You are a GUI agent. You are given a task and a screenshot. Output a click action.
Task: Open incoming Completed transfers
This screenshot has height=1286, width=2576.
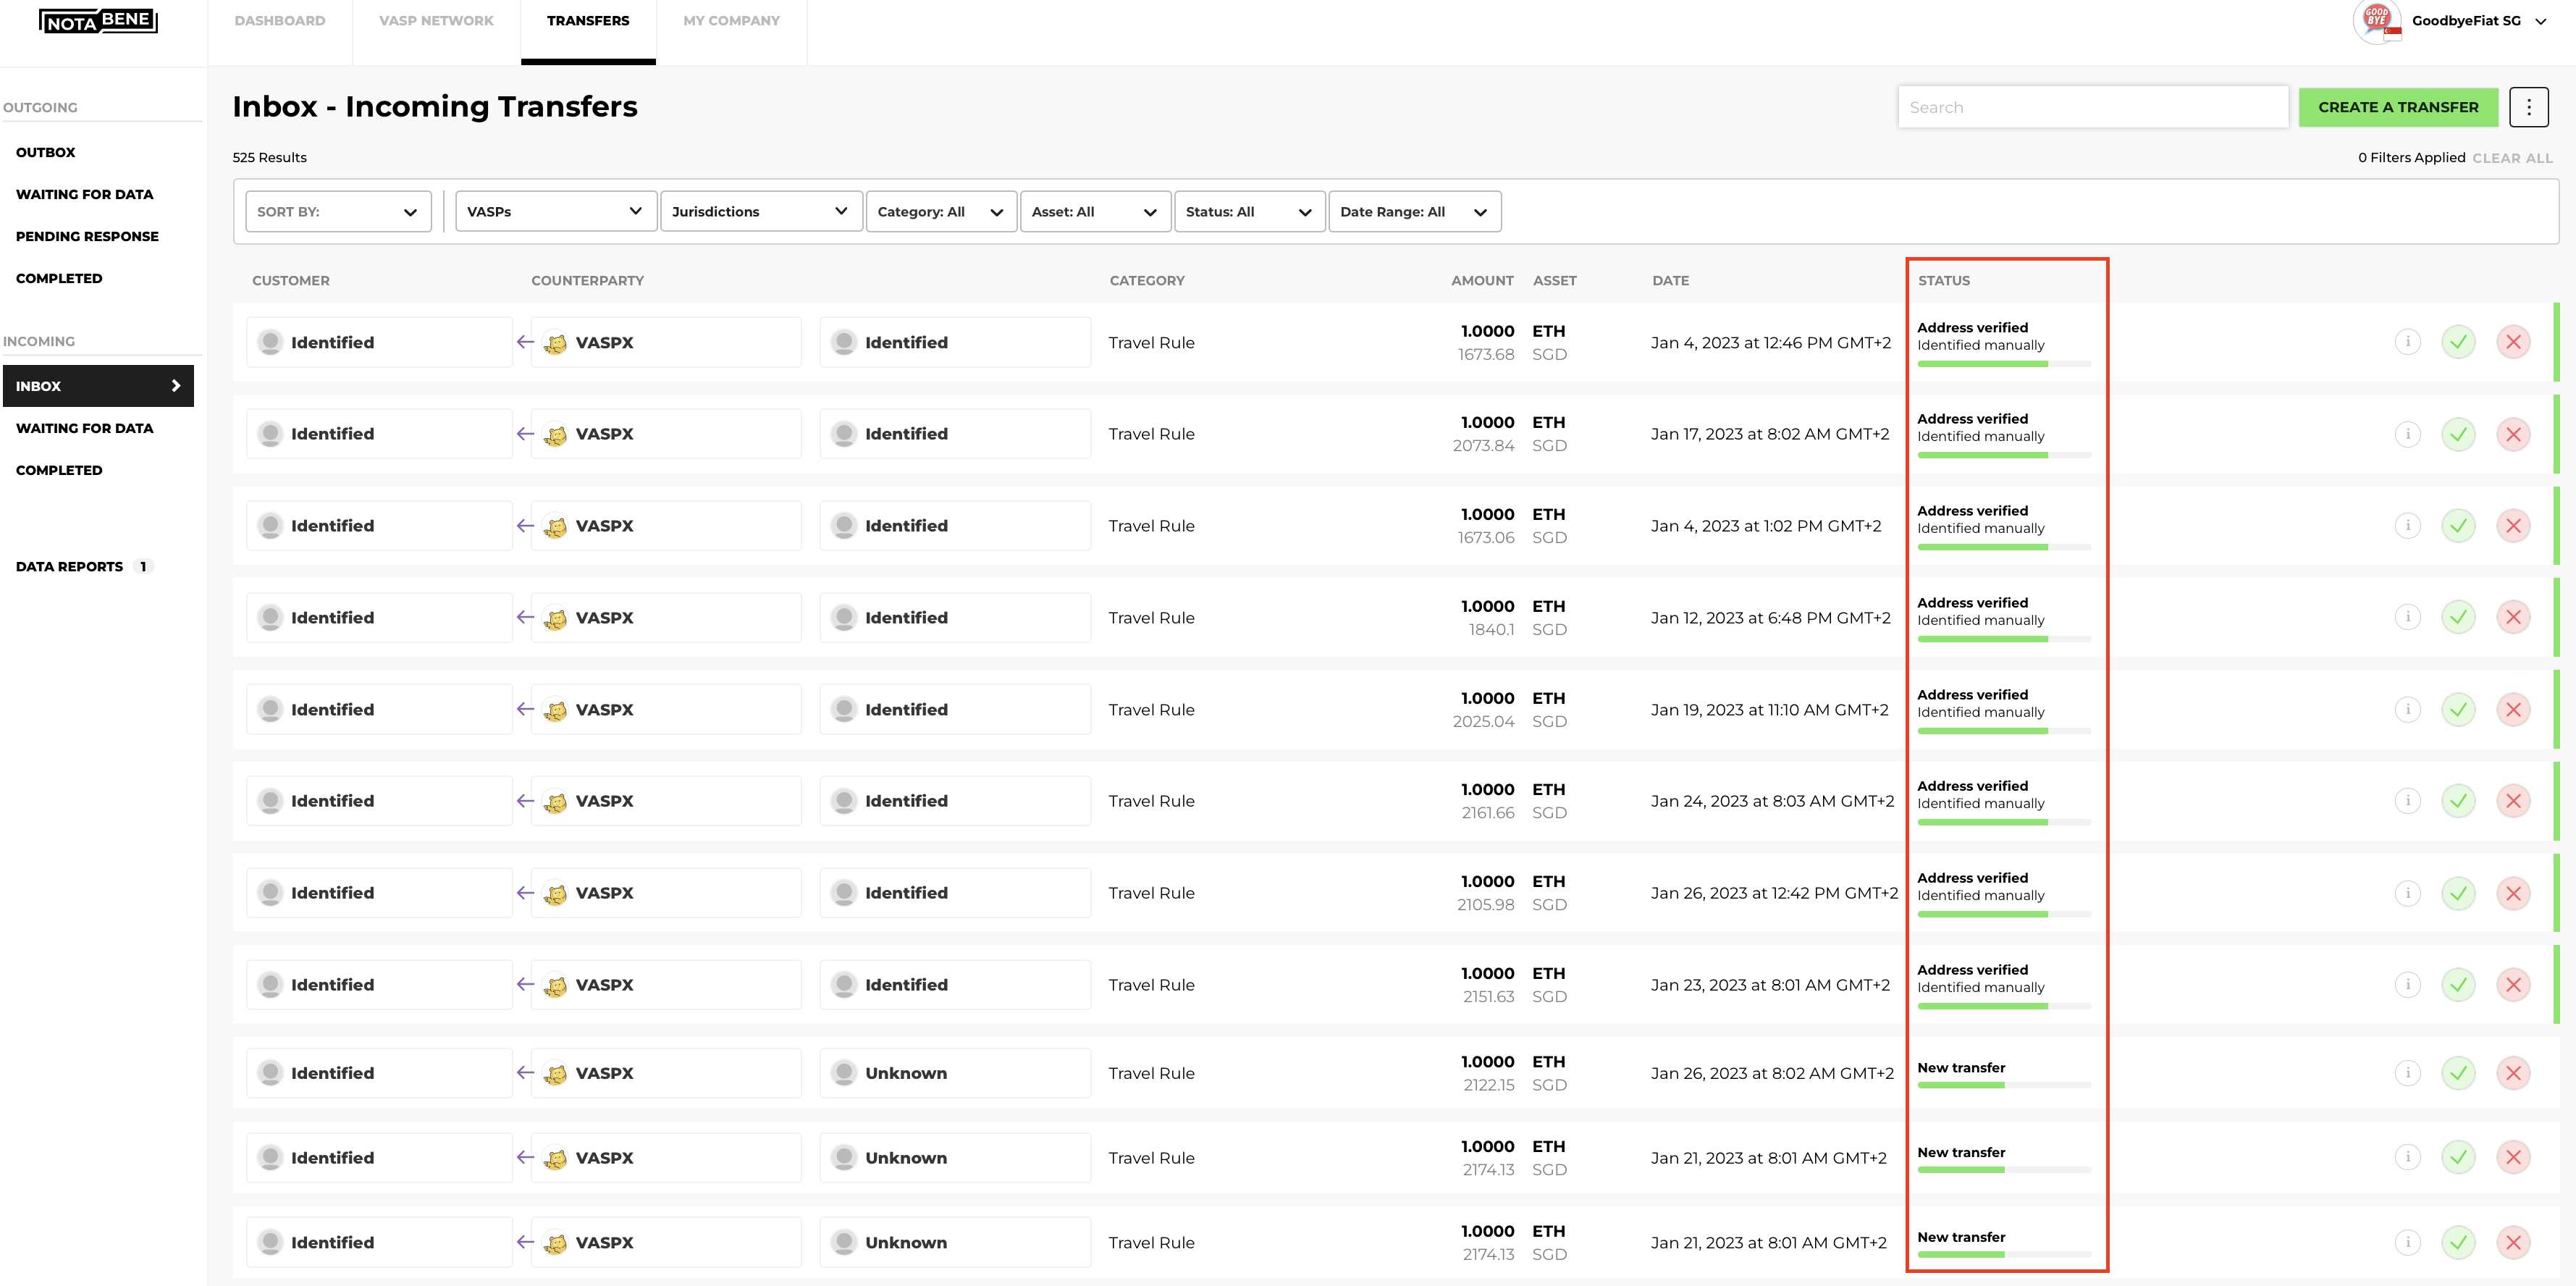(59, 470)
